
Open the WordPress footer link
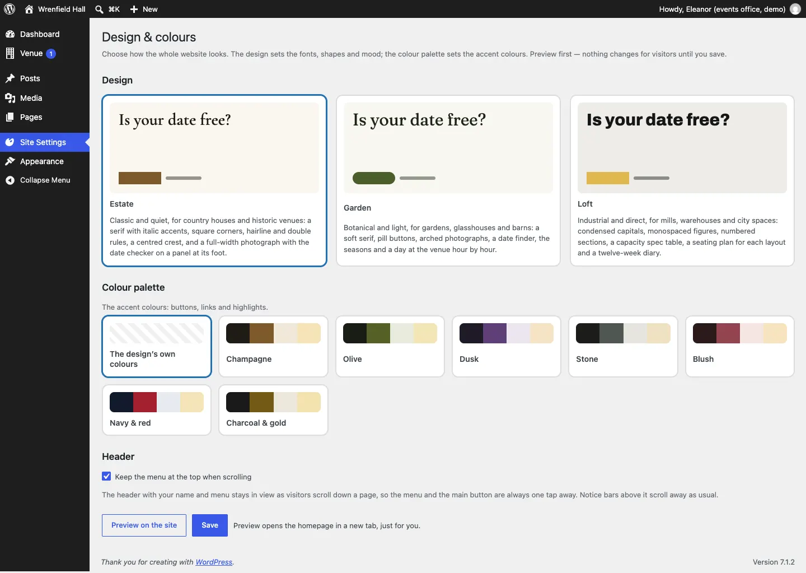(x=214, y=562)
